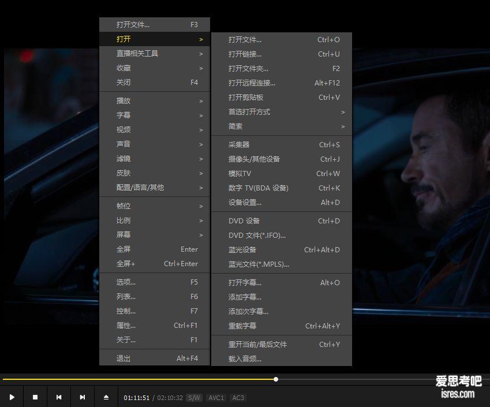Select 蓝光设备 entry

point(282,250)
